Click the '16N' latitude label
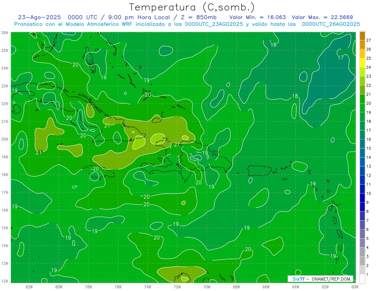 4,210
